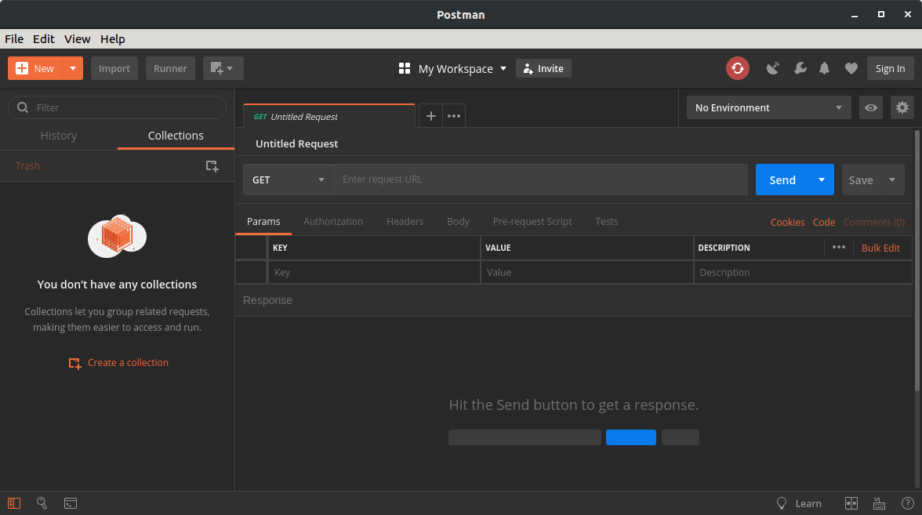The image size is (922, 515).
Task: Click the heart icon in header
Action: point(851,69)
